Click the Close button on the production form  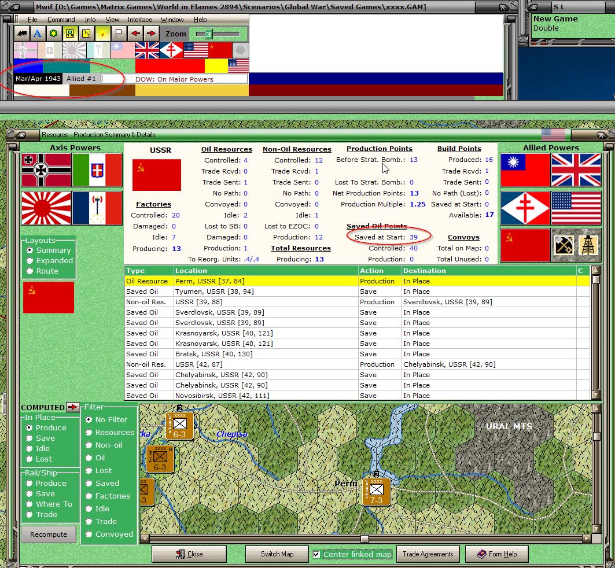[189, 554]
